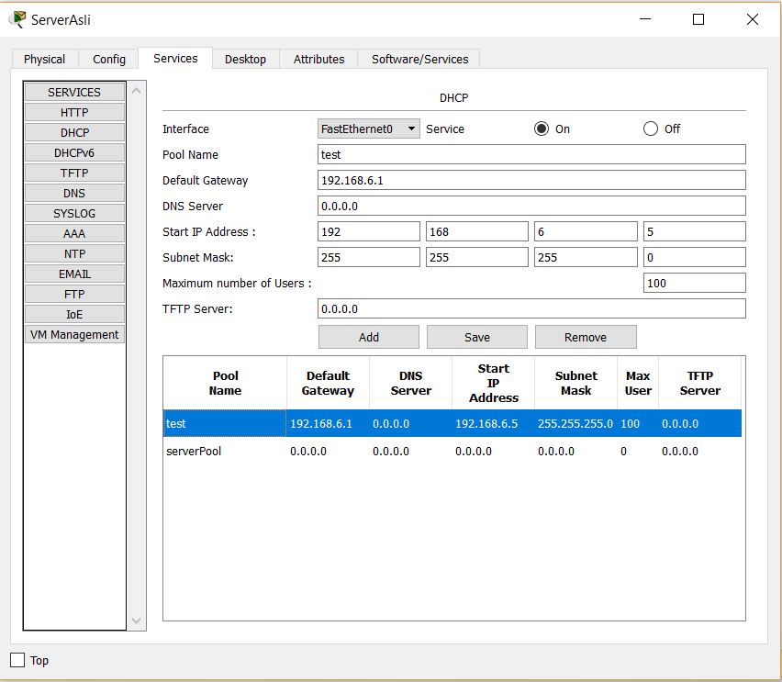Turn the DHCP service Off
Viewport: 782px width, 682px height.
[651, 129]
